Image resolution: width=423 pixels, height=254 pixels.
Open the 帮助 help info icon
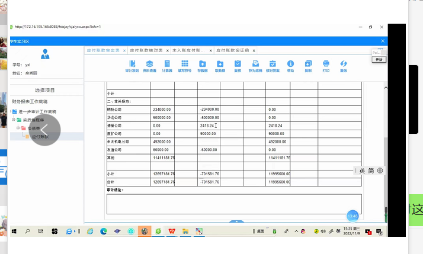(x=290, y=65)
